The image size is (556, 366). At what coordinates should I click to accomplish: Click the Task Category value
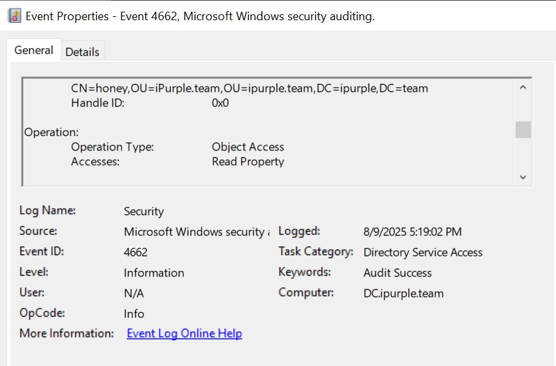pos(422,252)
